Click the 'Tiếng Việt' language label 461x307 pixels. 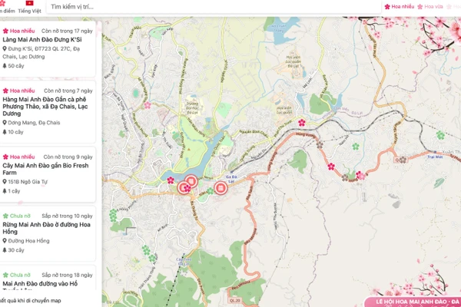[30, 12]
